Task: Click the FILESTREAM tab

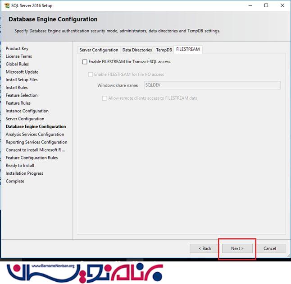Action: click(x=188, y=49)
